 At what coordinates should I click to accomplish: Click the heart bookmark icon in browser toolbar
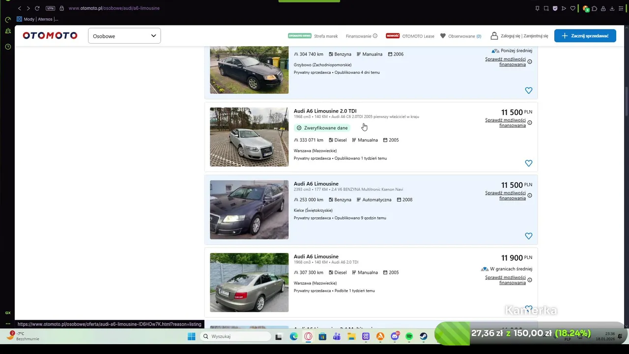[x=572, y=8]
